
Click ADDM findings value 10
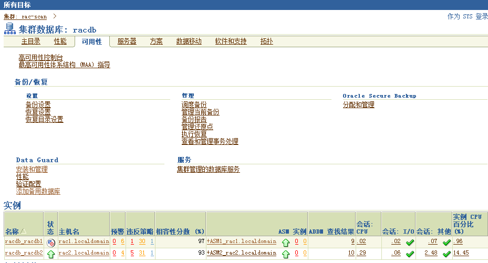[x=351, y=253]
